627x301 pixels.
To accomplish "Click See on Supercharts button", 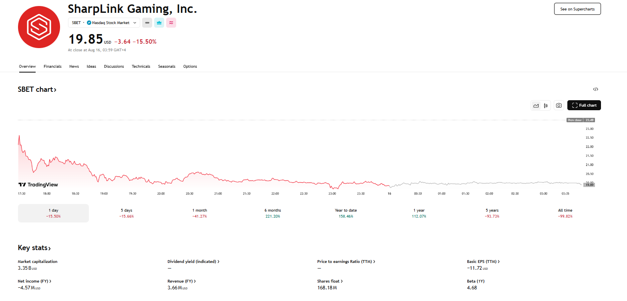I will [x=577, y=9].
